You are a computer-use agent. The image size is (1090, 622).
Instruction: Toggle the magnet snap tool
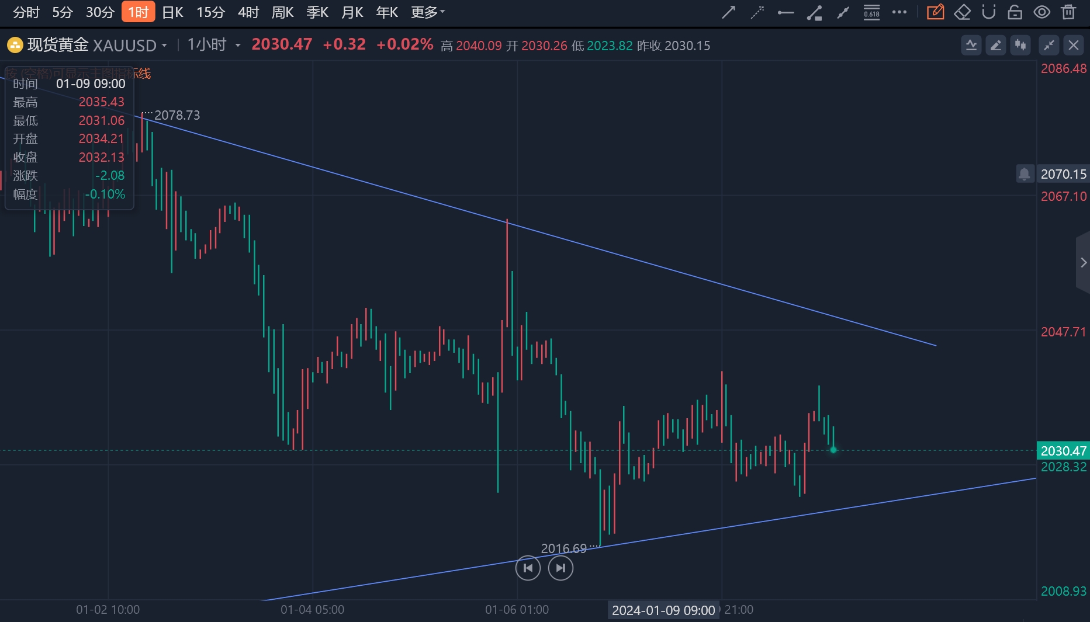point(988,12)
